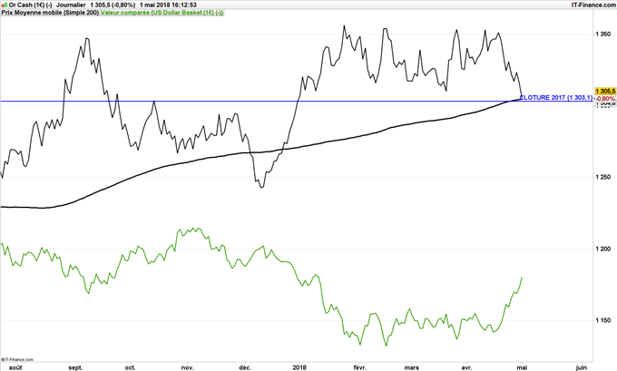The height and width of the screenshot is (371, 617).
Task: Click the sept. label on the time axis
Action: tap(75, 367)
